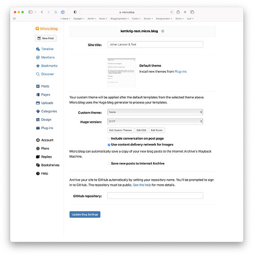Image resolution: width=254 pixels, height=256 pixels.
Task: Click the Edit CSS button
Action: [141, 130]
